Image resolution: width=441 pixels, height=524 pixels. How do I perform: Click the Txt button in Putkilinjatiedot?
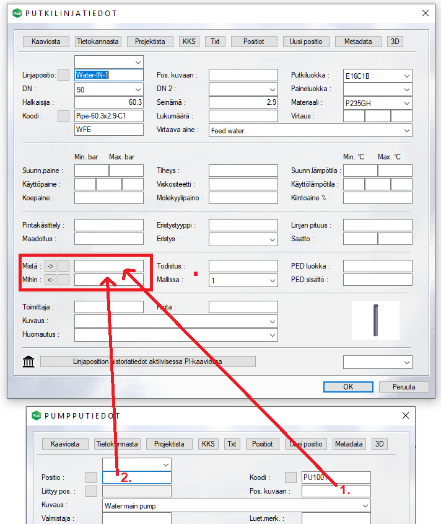pos(215,42)
